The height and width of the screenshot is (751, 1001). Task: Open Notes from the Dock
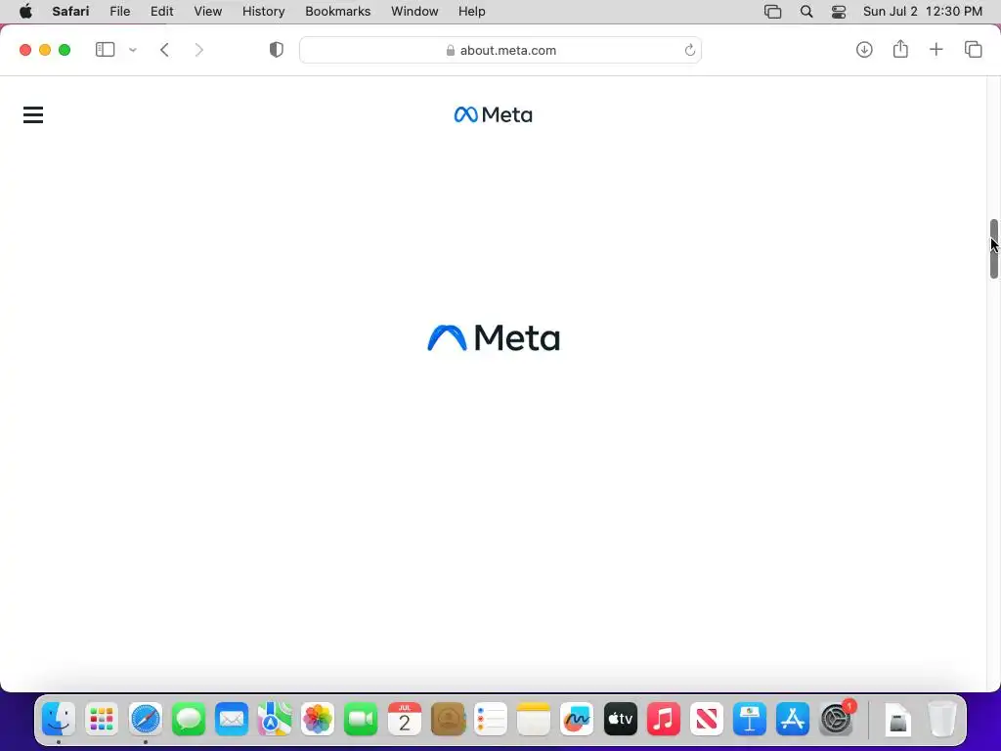click(x=534, y=720)
